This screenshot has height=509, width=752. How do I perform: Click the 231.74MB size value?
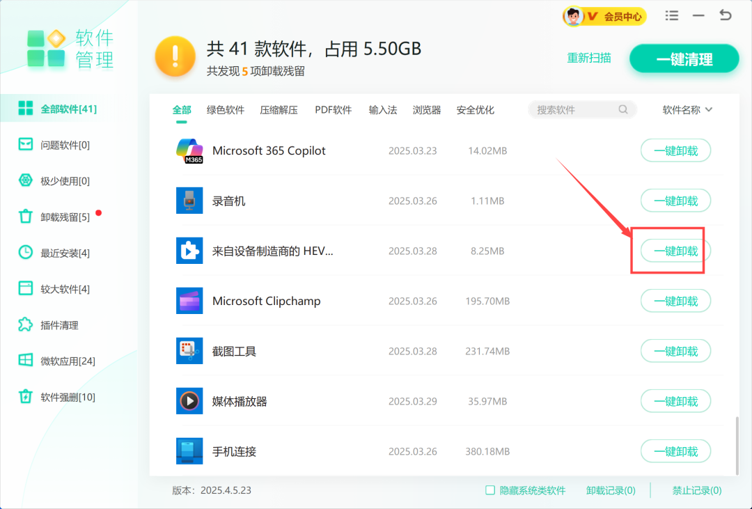487,351
